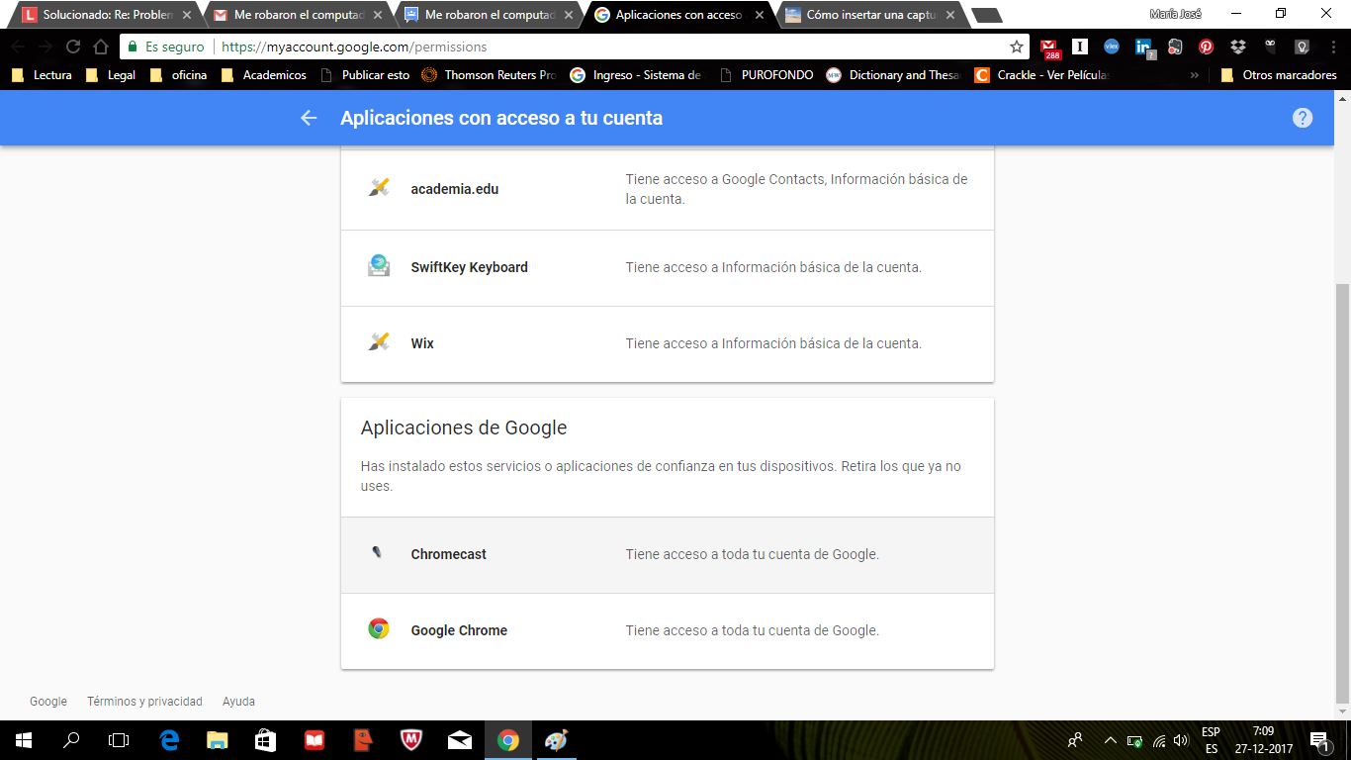
Task: Open the Chrome three-dot menu
Action: (1332, 47)
